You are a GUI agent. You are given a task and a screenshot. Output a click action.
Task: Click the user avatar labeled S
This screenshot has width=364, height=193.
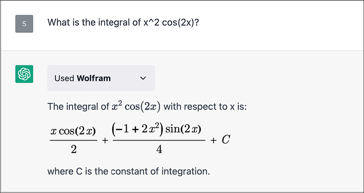click(x=24, y=24)
